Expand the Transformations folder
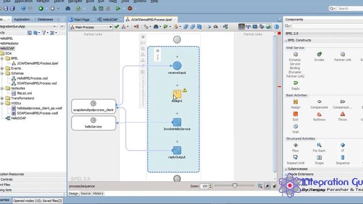Screen dimensions: 363x204 (2, 98)
